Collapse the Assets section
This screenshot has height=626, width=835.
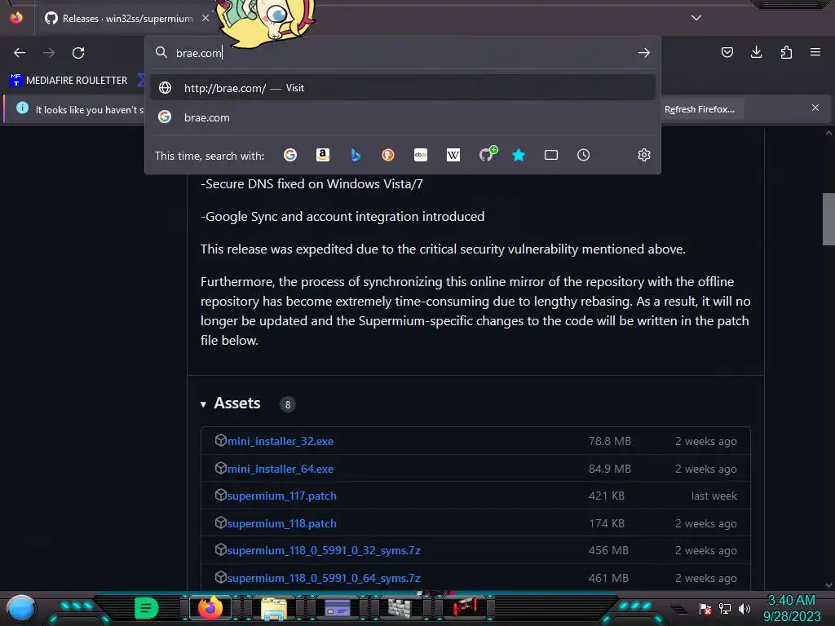pyautogui.click(x=203, y=404)
